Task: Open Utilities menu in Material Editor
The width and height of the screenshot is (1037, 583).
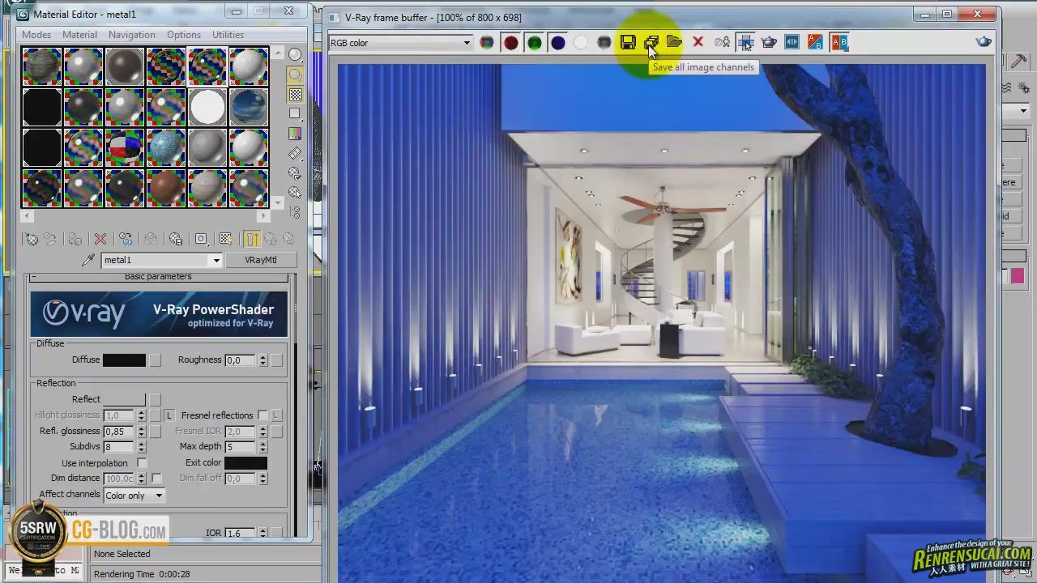Action: coord(228,35)
